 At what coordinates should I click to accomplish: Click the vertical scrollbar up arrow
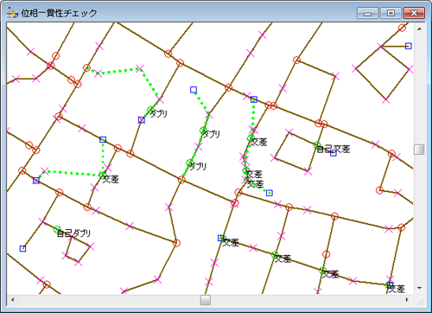(419, 29)
